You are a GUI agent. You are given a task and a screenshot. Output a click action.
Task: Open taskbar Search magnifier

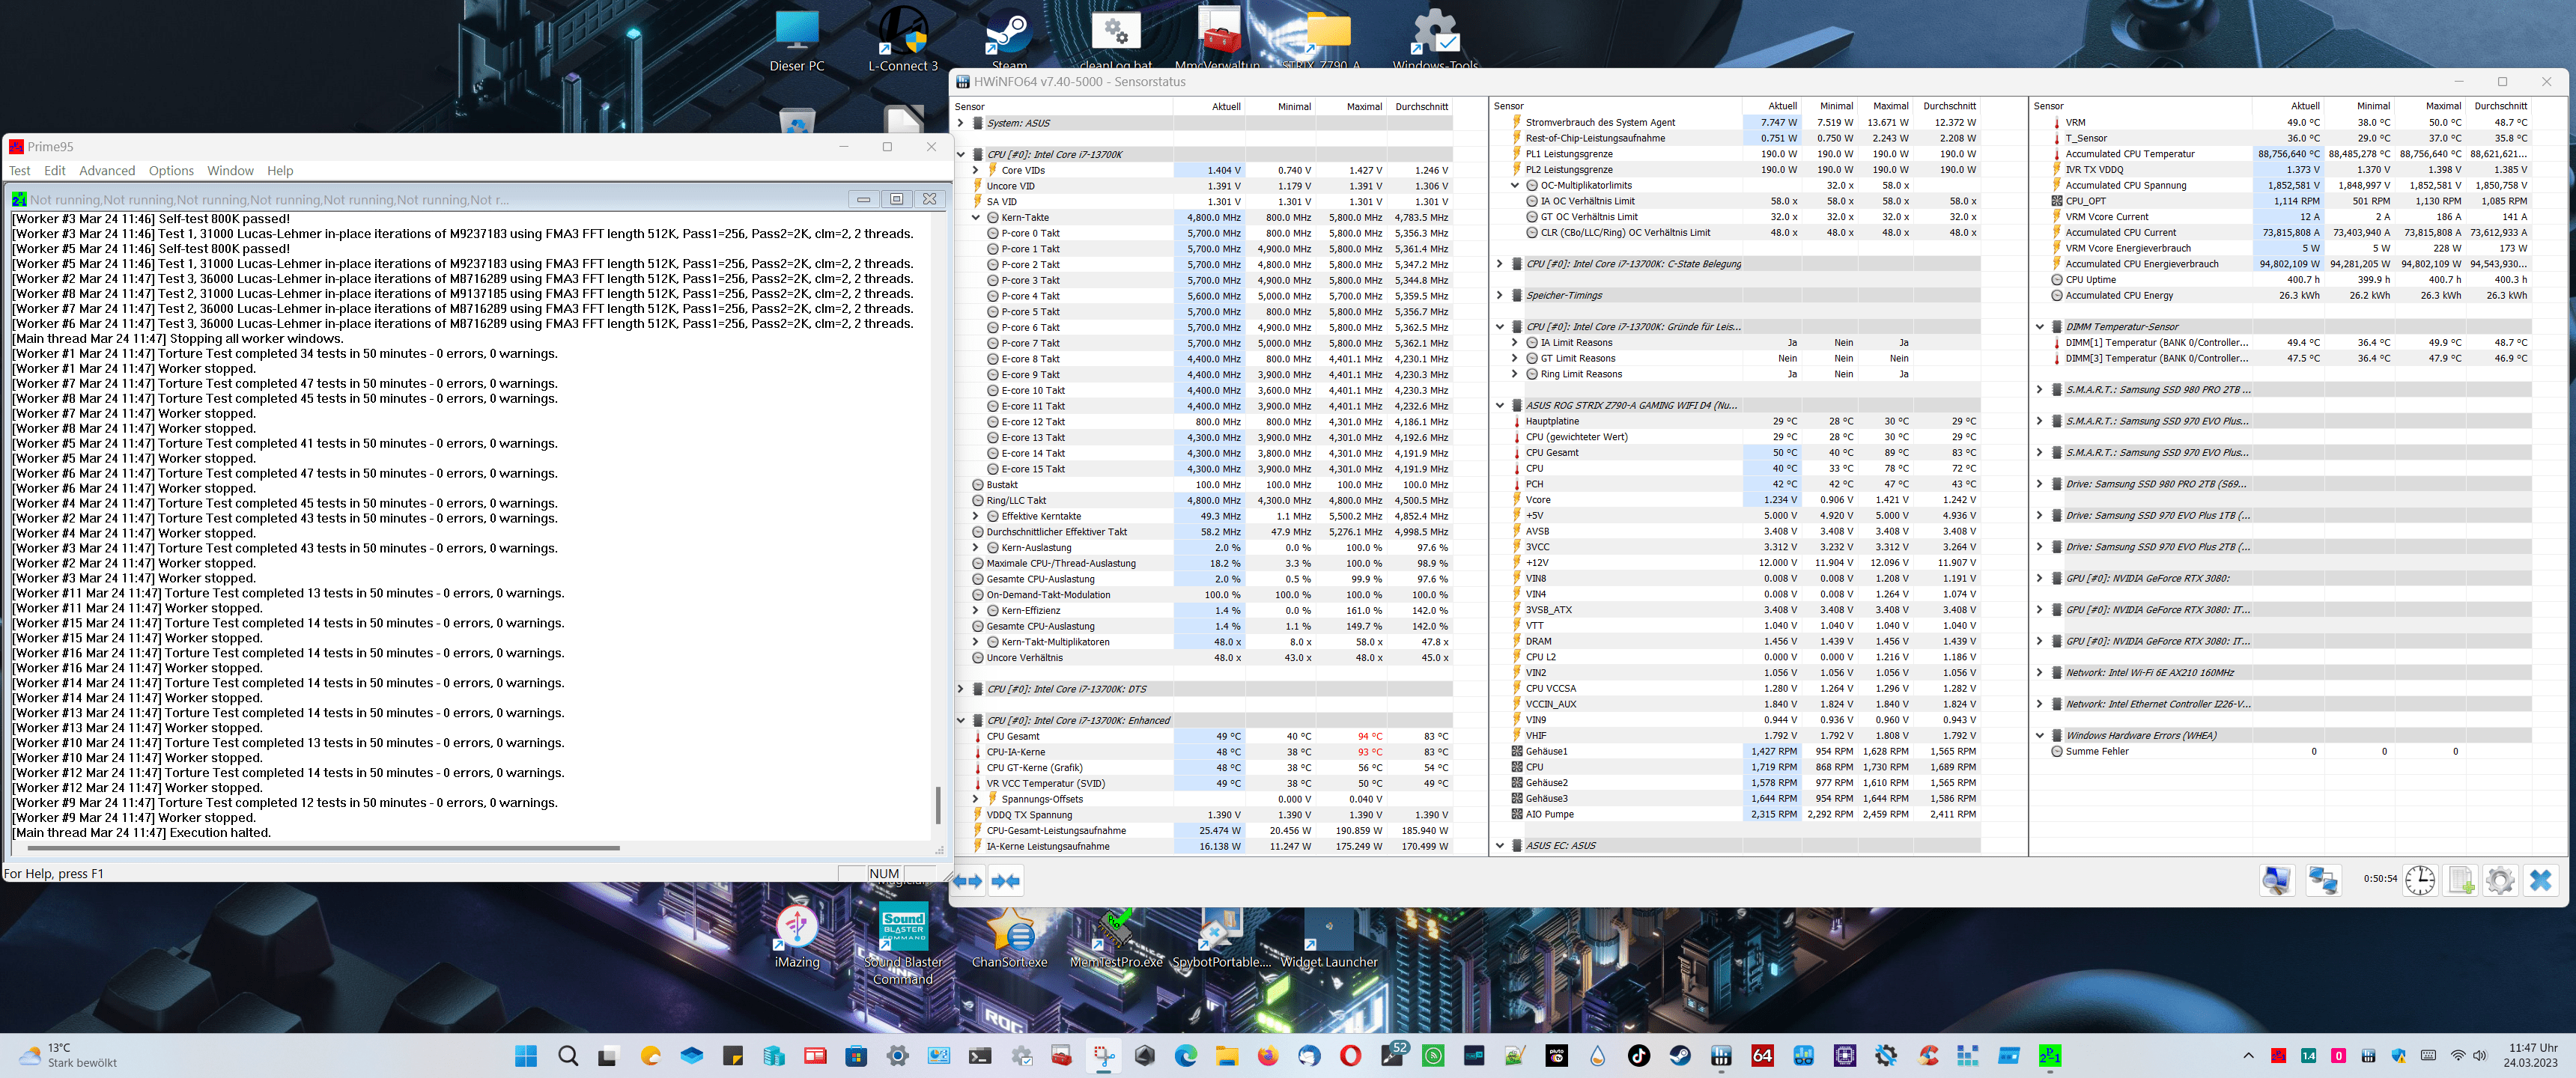pyautogui.click(x=568, y=1056)
